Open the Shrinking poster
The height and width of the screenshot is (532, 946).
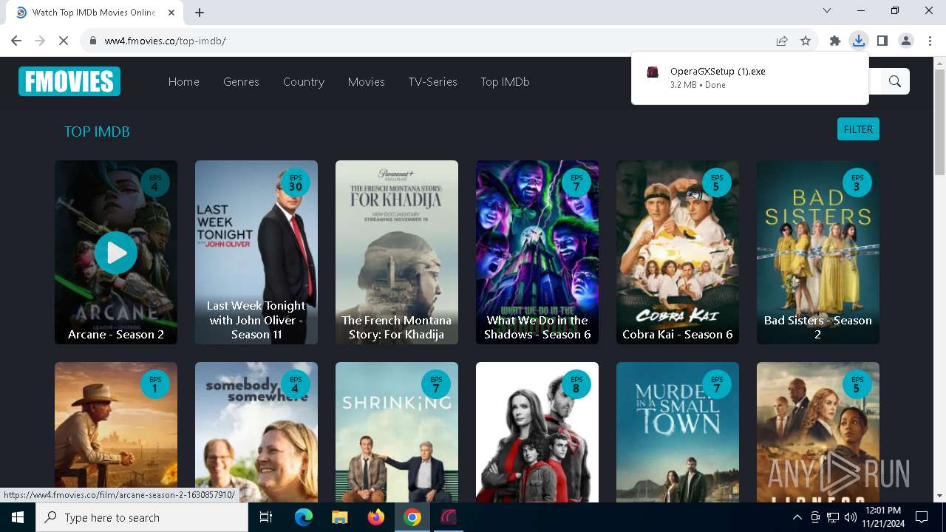click(x=397, y=432)
